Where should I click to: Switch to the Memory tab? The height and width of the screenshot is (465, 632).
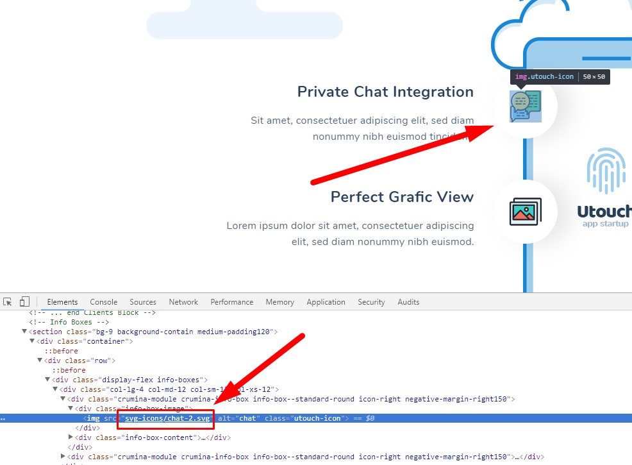pyautogui.click(x=279, y=302)
